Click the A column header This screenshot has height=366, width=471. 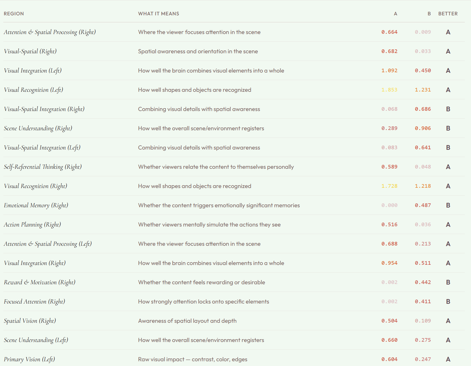tap(395, 14)
